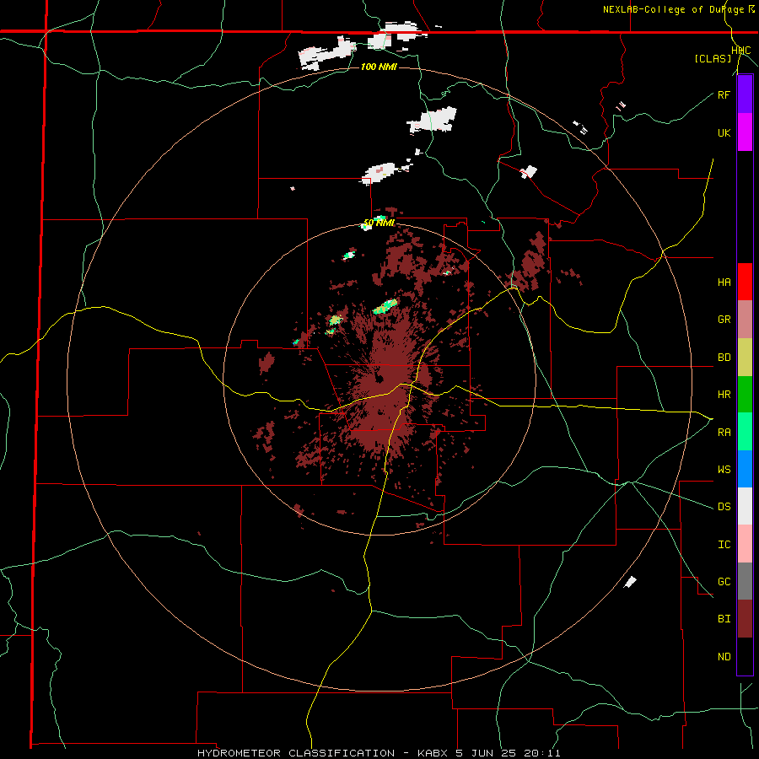Click the IC legend label

(x=724, y=545)
